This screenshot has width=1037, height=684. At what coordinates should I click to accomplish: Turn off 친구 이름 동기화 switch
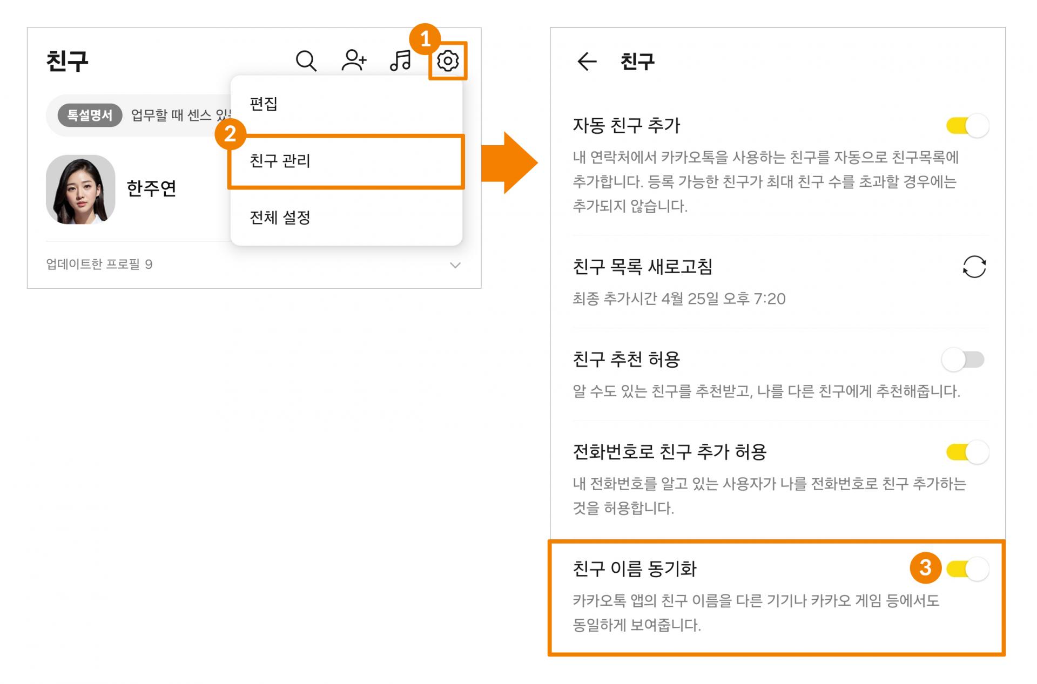click(x=967, y=568)
